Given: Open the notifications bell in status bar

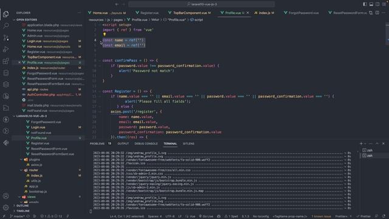Looking at the screenshot, I should 384,217.
